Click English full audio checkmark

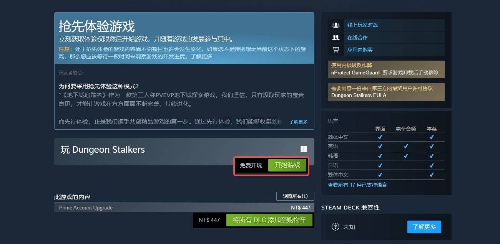click(406, 146)
